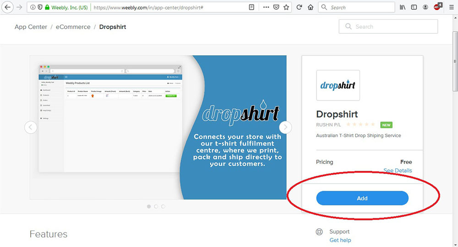The image size is (458, 247).
Task: Click the browser Back arrow button
Action: [x=8, y=7]
